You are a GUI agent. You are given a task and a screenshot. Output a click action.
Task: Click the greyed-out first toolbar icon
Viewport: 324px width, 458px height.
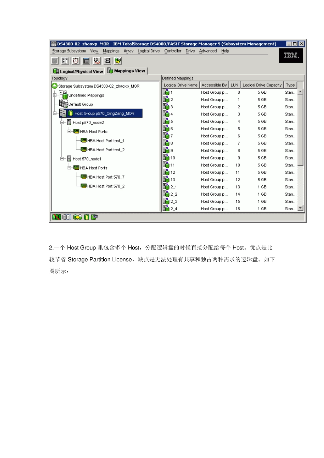click(x=55, y=61)
